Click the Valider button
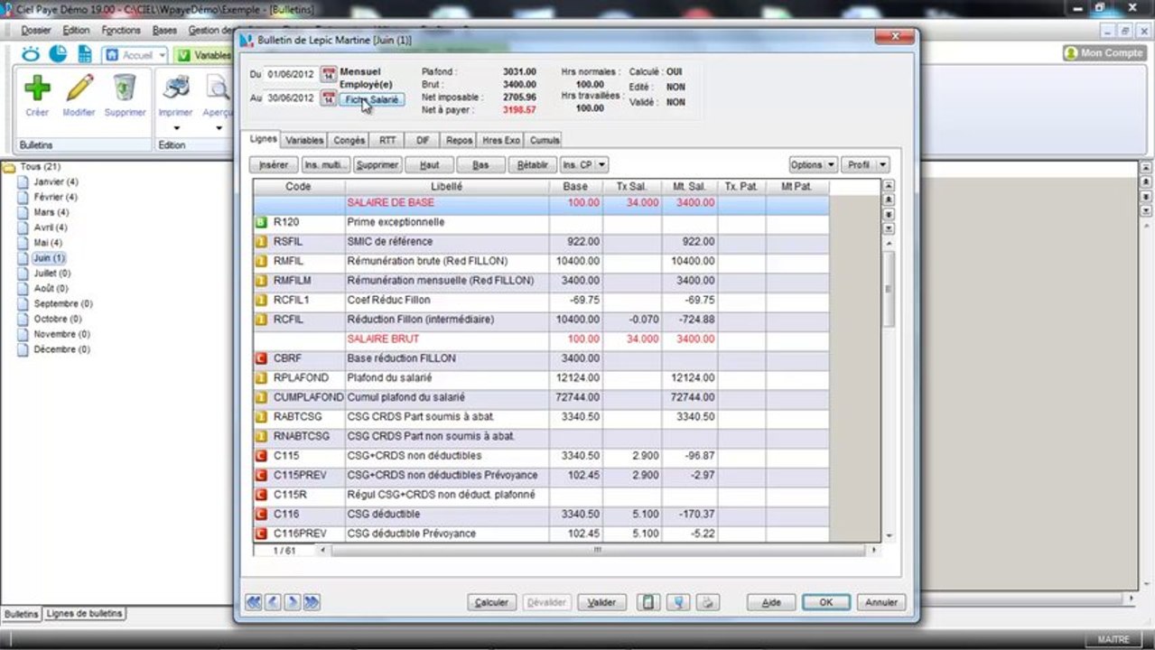 (601, 602)
